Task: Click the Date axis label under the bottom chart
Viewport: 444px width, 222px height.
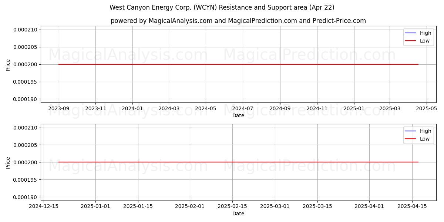Action: 238,213
